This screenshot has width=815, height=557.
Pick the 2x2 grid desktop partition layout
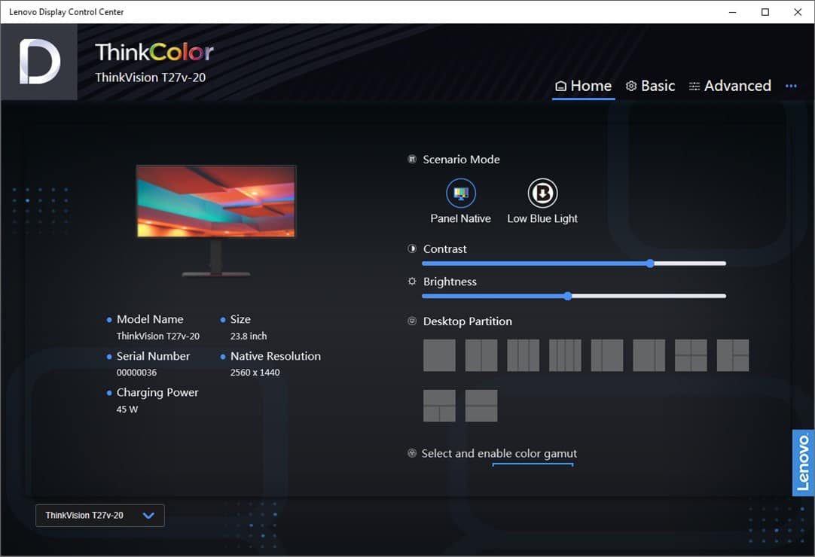coord(691,355)
